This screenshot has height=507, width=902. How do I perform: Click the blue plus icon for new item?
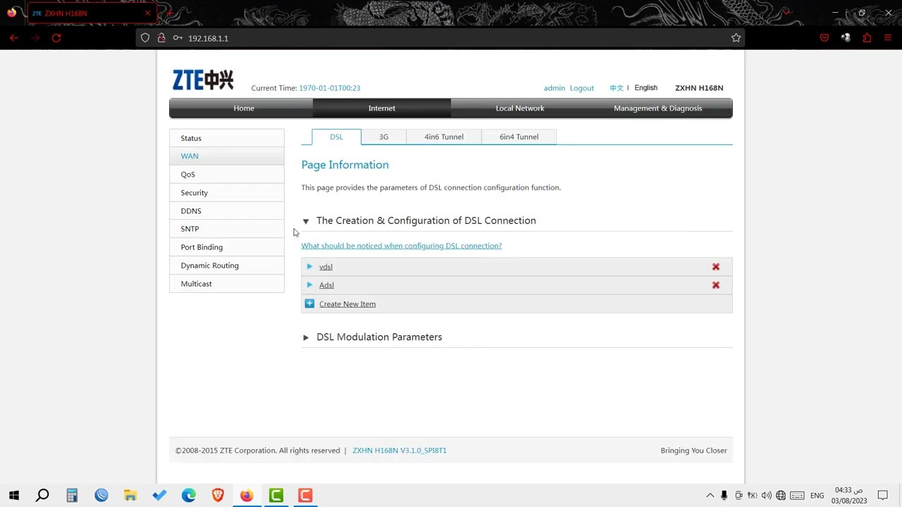(x=309, y=303)
